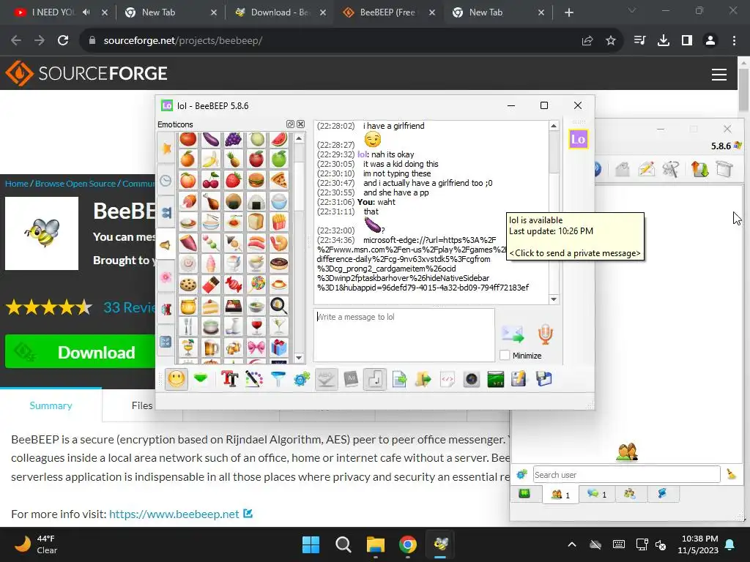The image size is (750, 562).
Task: Click the Home breadcrumb link
Action: 17,184
